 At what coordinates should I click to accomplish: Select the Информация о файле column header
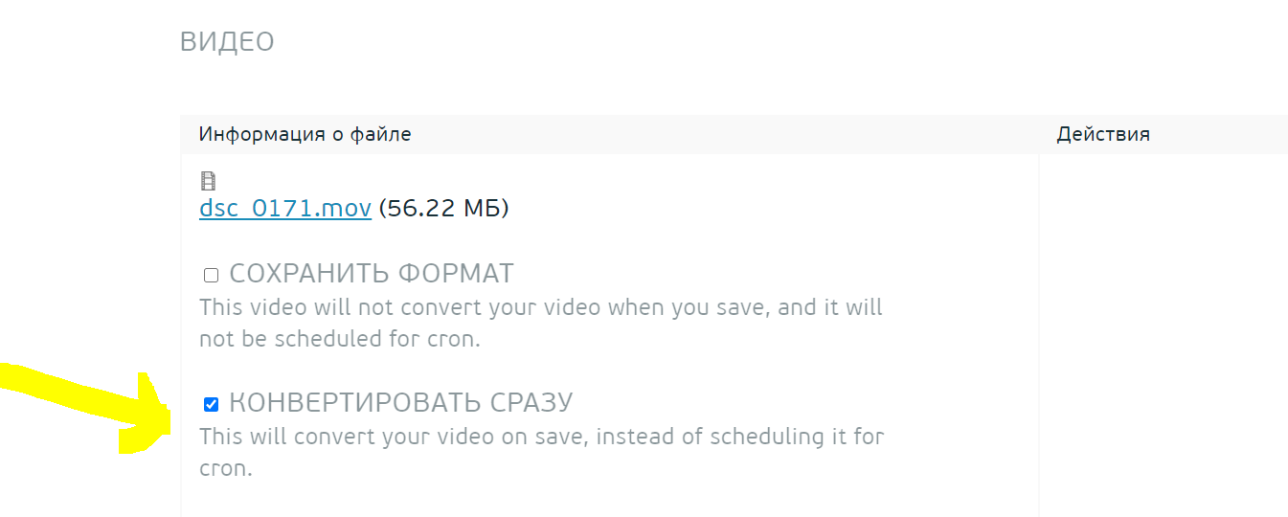point(305,134)
